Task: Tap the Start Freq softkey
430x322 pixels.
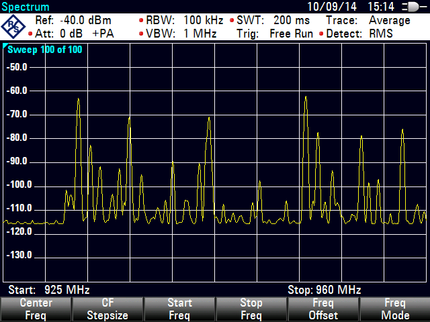Action: 179,309
